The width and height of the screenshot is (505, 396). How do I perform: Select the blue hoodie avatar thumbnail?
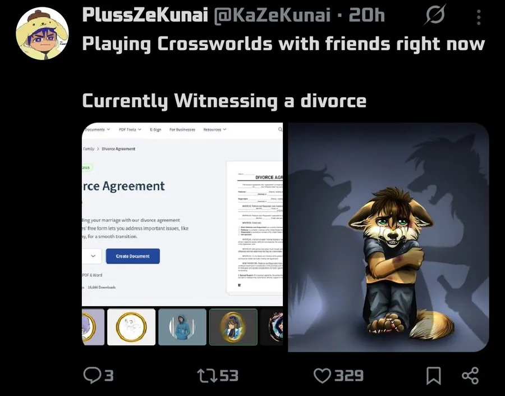pyautogui.click(x=182, y=327)
